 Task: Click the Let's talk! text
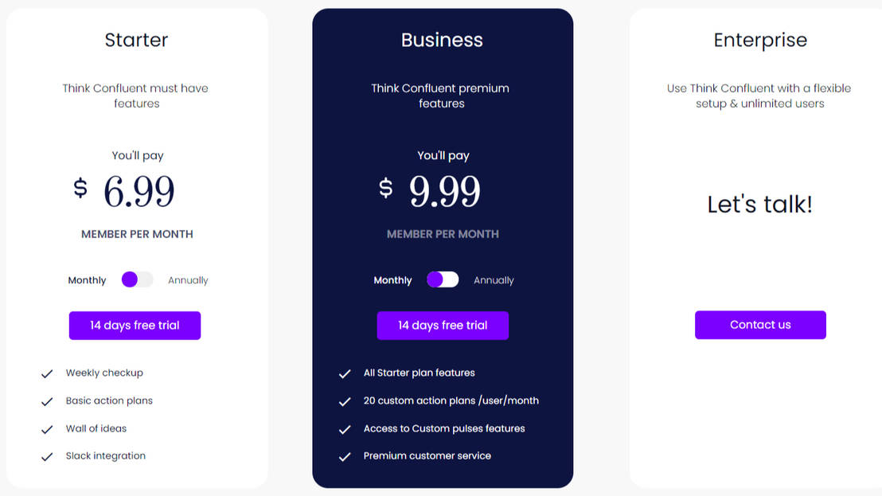coord(759,205)
